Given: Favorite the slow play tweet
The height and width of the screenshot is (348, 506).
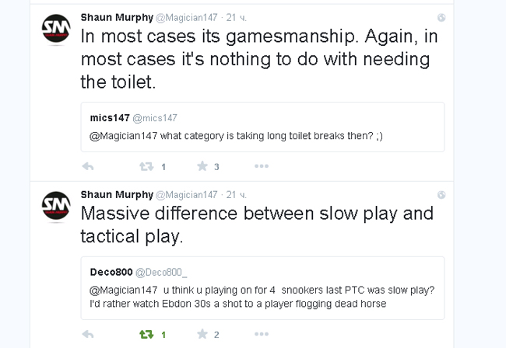Looking at the screenshot, I should (202, 335).
